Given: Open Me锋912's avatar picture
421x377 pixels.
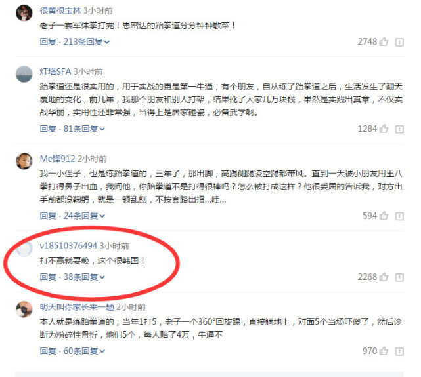Looking at the screenshot, I should click(24, 161).
